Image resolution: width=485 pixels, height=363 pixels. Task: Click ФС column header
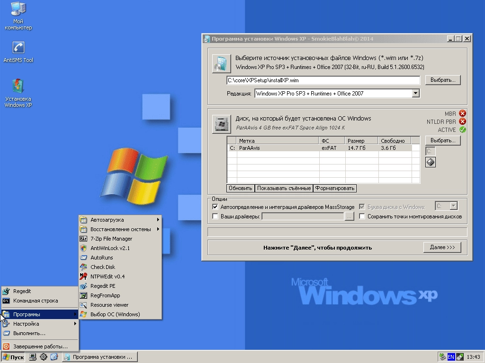332,141
